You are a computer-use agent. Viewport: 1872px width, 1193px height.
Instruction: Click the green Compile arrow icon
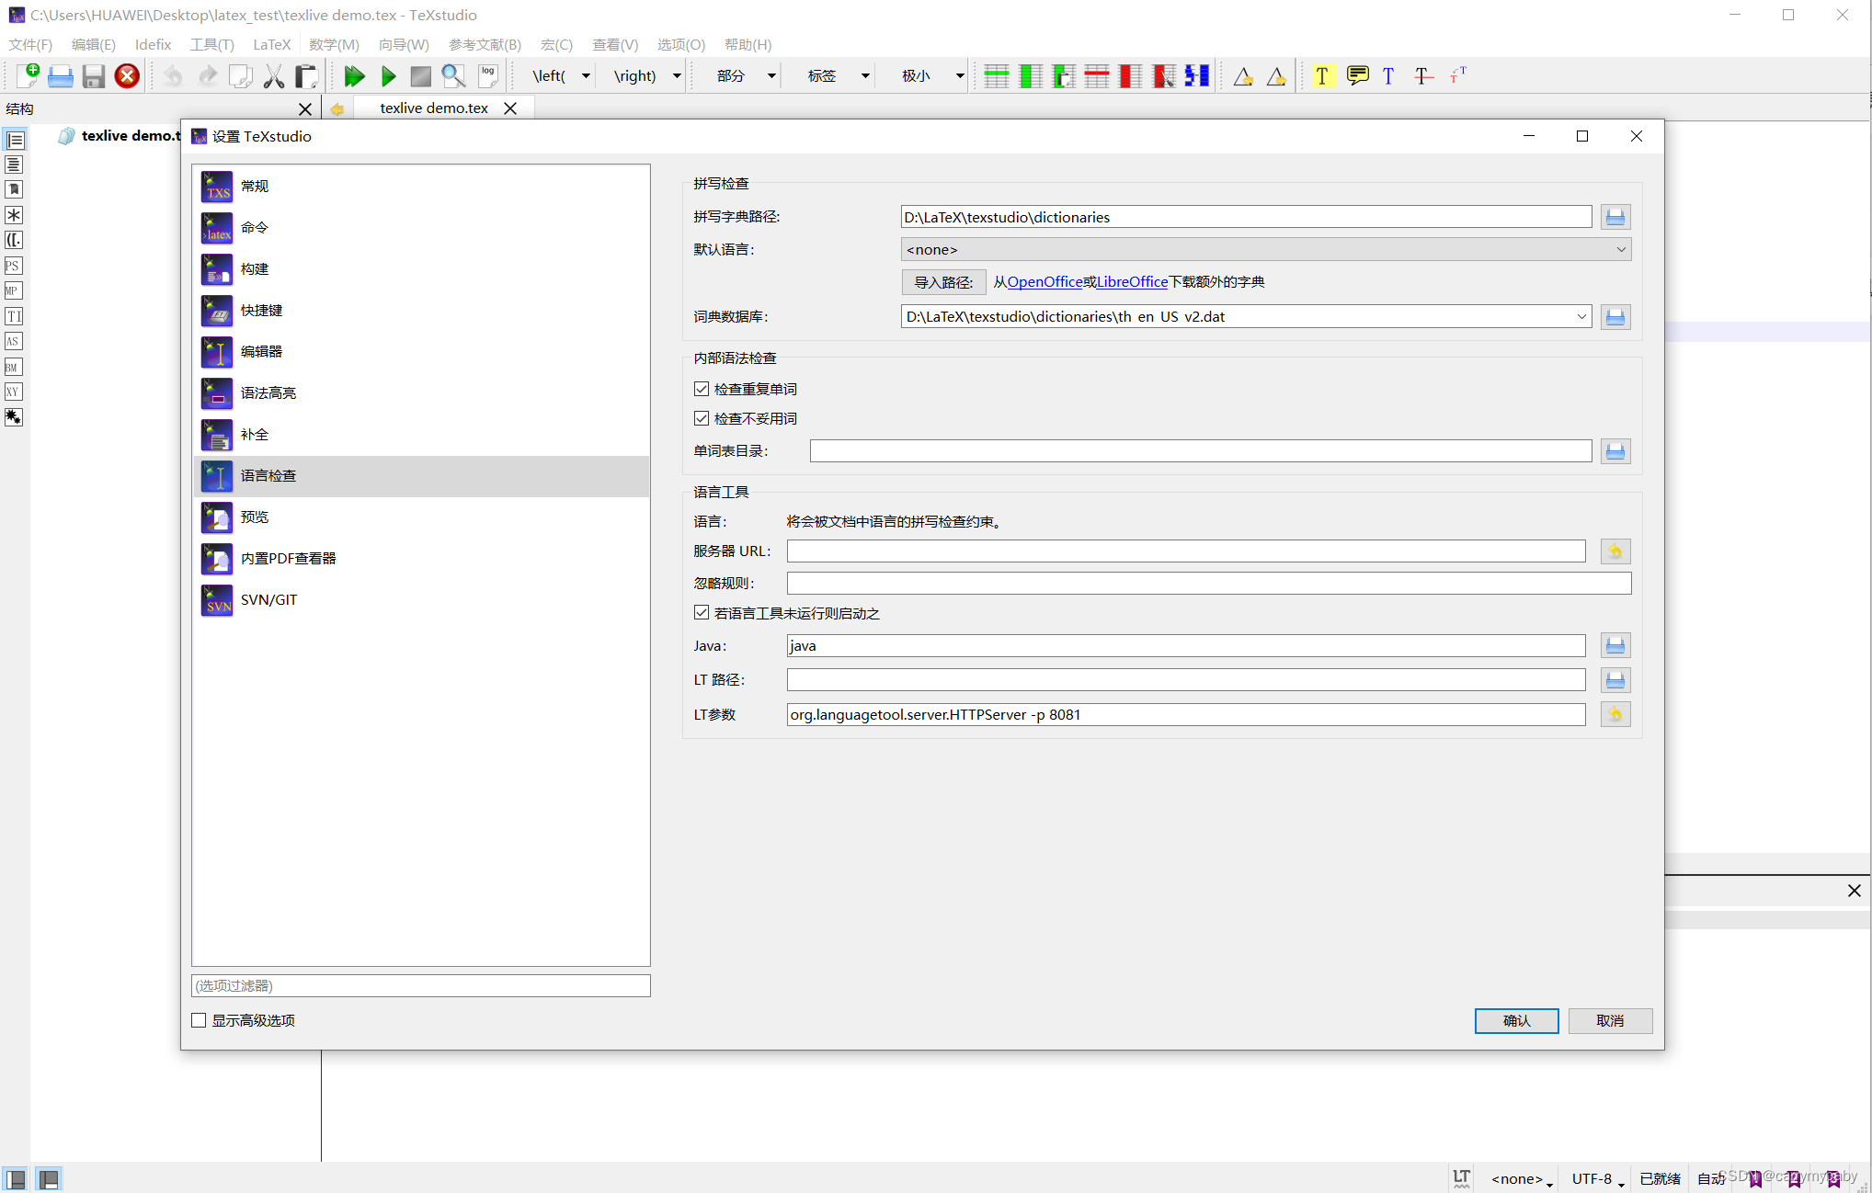tap(388, 76)
